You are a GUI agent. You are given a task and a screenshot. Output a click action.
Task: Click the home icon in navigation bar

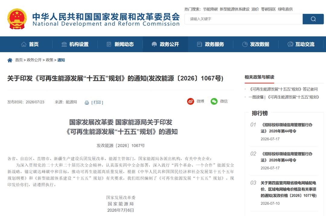[x=24, y=44]
